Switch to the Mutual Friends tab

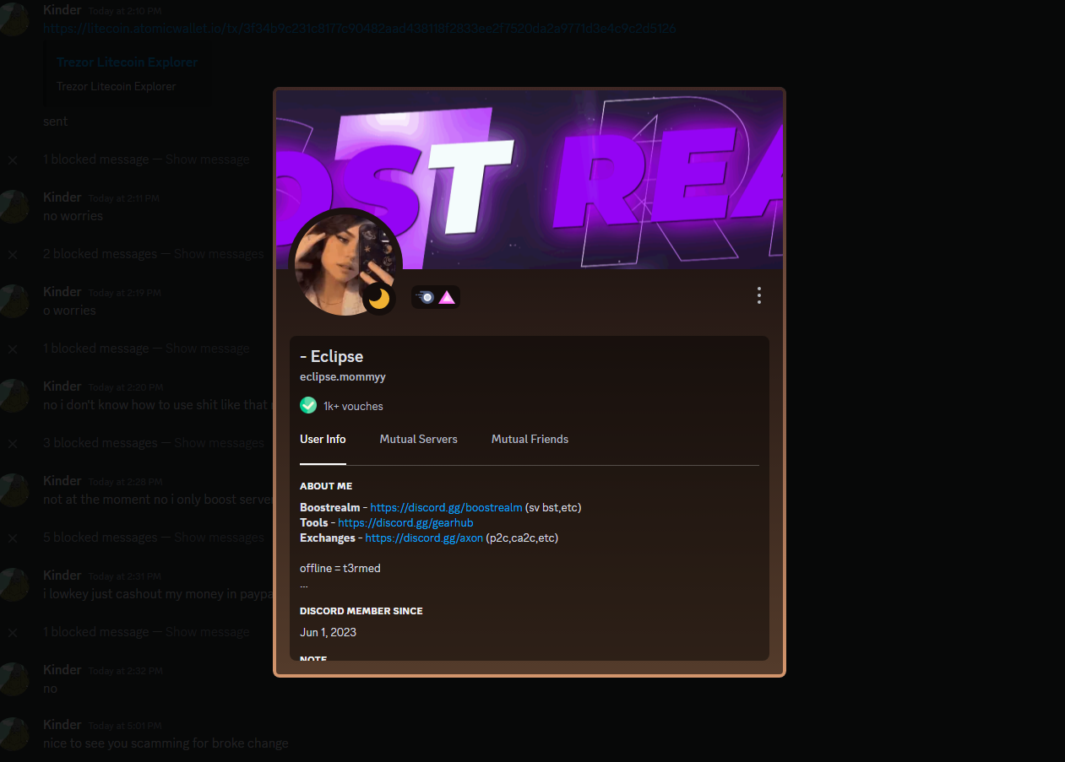530,439
